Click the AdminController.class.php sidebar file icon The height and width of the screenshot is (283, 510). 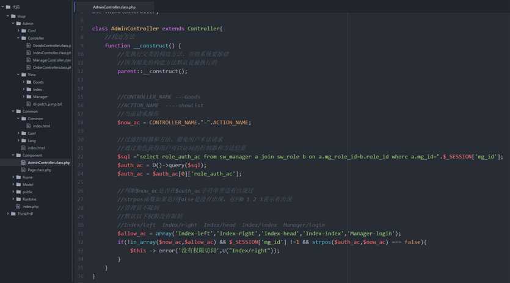coord(23,162)
